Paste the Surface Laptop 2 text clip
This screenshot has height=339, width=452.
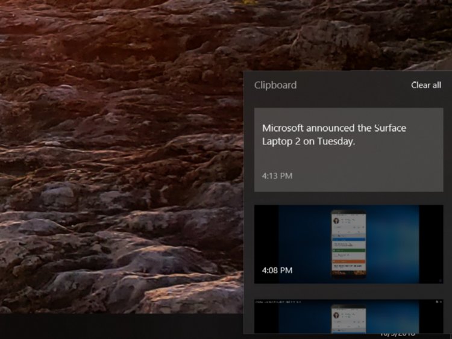[x=348, y=150]
